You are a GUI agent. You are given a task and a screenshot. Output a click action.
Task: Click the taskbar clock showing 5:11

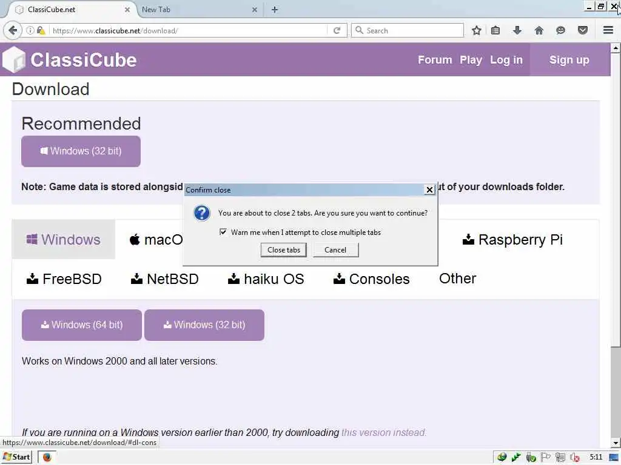coord(596,458)
